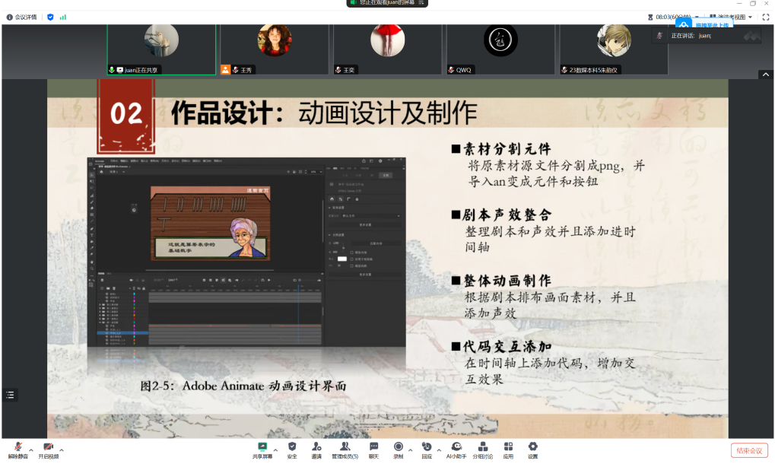Turn on the camera with 开启视频

point(48,448)
